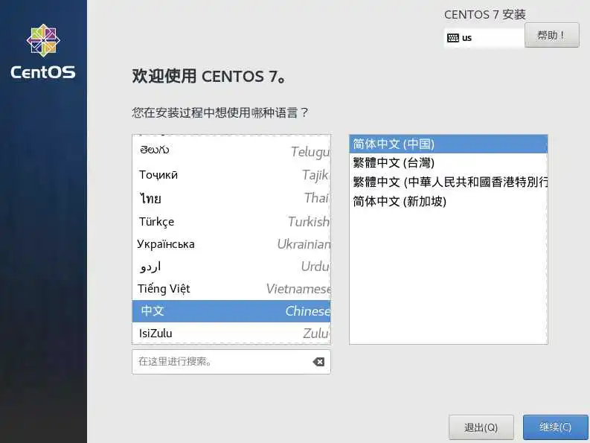590x443 pixels.
Task: Select locale 简体中文 (中国)
Action: (448, 144)
